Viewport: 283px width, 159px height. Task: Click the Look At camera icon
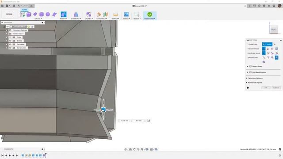pyautogui.click(x=130, y=149)
